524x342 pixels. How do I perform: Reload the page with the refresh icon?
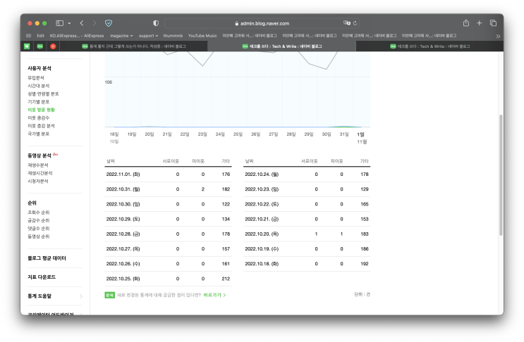coord(355,23)
